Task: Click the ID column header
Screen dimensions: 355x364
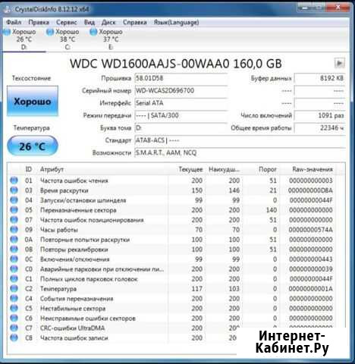Action: coord(29,169)
